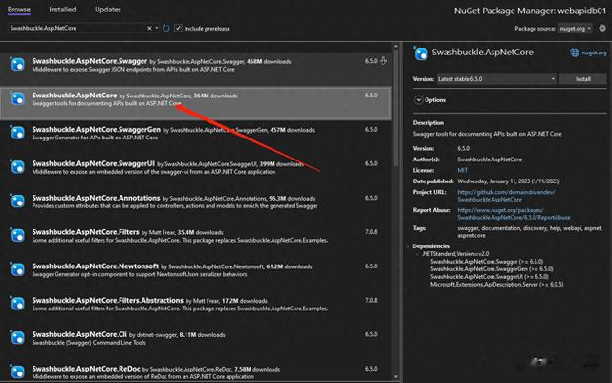Click the tags list text in details
The image size is (612, 383).
[530, 232]
